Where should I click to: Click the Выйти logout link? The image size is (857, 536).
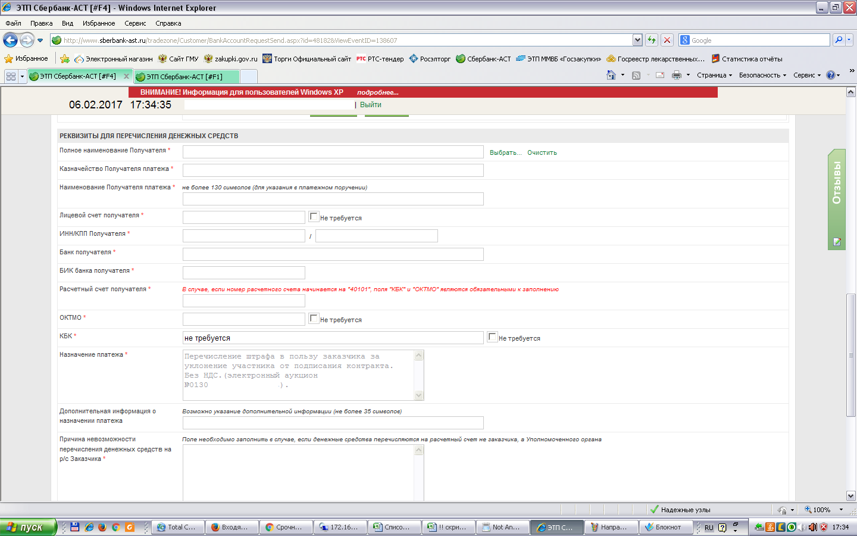point(370,105)
